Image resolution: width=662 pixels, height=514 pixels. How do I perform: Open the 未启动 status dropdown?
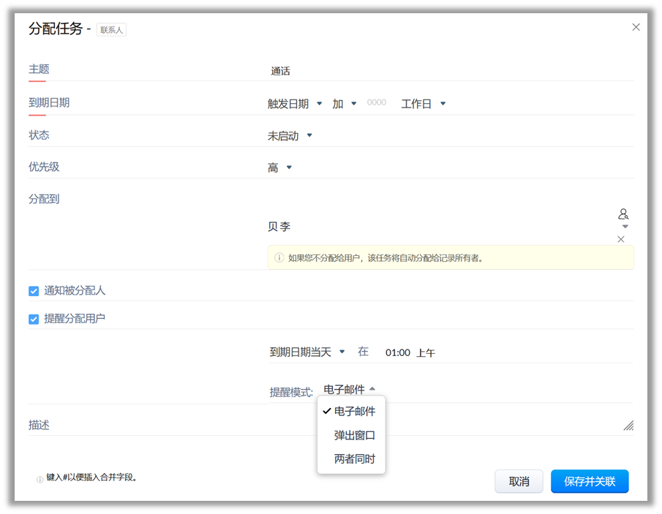pos(290,136)
